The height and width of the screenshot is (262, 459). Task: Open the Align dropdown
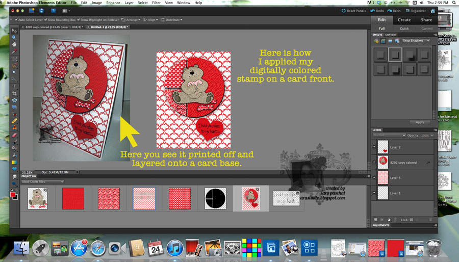point(150,20)
